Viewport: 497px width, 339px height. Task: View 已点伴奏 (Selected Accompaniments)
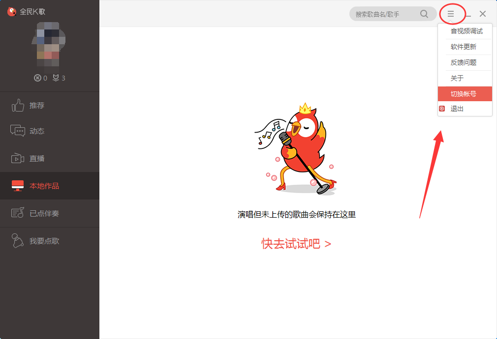tap(17, 213)
